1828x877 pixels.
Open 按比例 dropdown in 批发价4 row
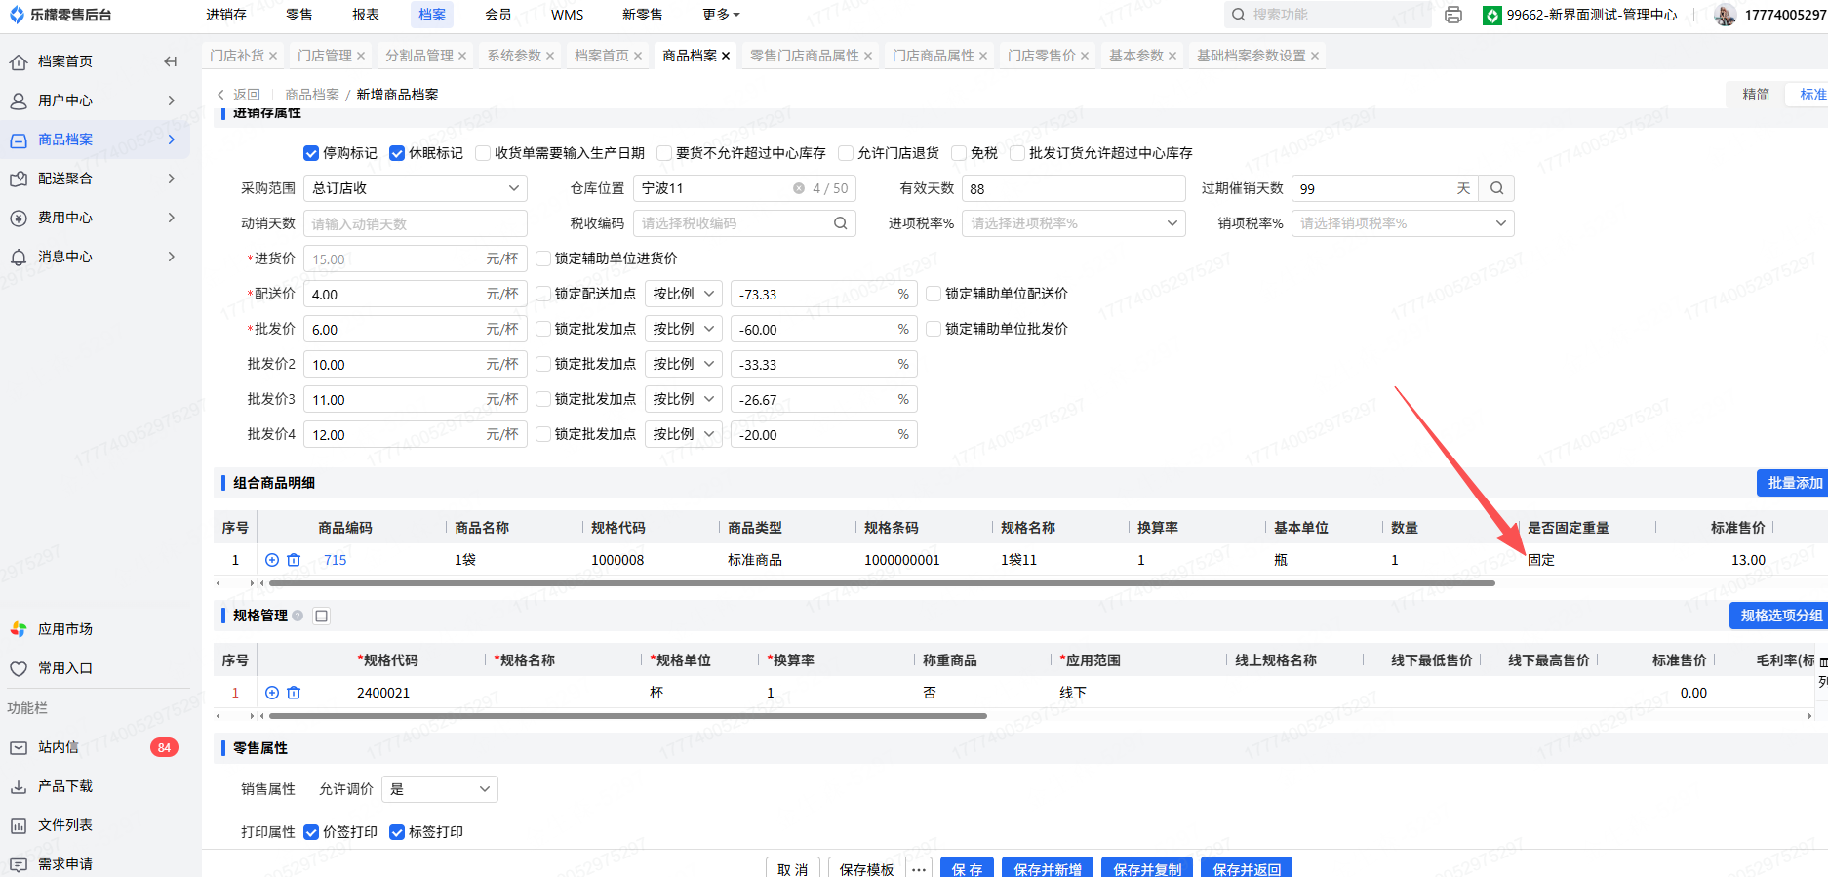[x=684, y=434]
